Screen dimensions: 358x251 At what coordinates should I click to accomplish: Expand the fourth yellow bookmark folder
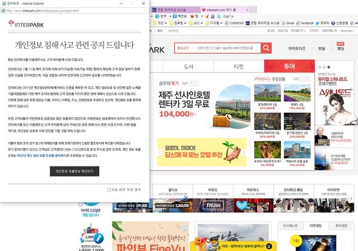coord(214,23)
